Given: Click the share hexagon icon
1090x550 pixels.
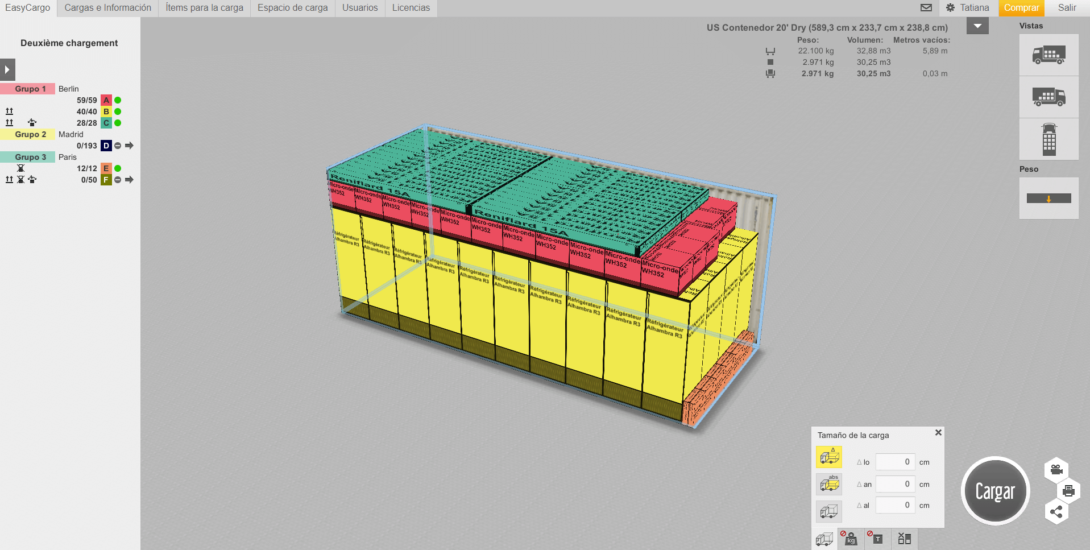Looking at the screenshot, I should tap(1056, 512).
